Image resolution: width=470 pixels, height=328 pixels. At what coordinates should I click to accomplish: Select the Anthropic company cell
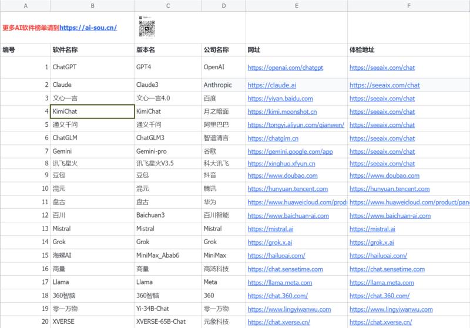coord(219,84)
